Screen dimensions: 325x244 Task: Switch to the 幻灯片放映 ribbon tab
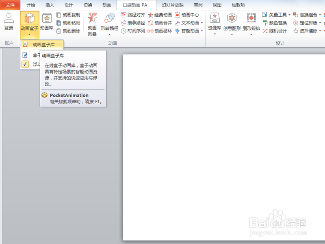(172, 5)
